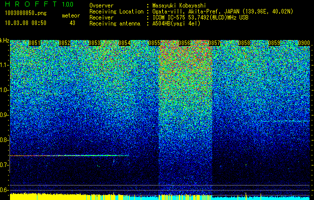Click the 0900 time marker
Screen dimensions: 314x200
[304, 43]
